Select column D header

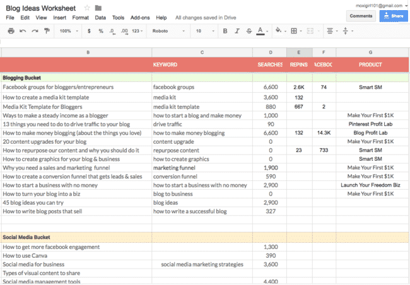[269, 52]
